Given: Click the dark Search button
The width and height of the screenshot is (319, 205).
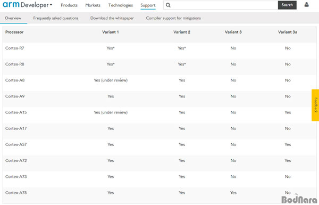Looking at the screenshot, I should click(x=287, y=5).
